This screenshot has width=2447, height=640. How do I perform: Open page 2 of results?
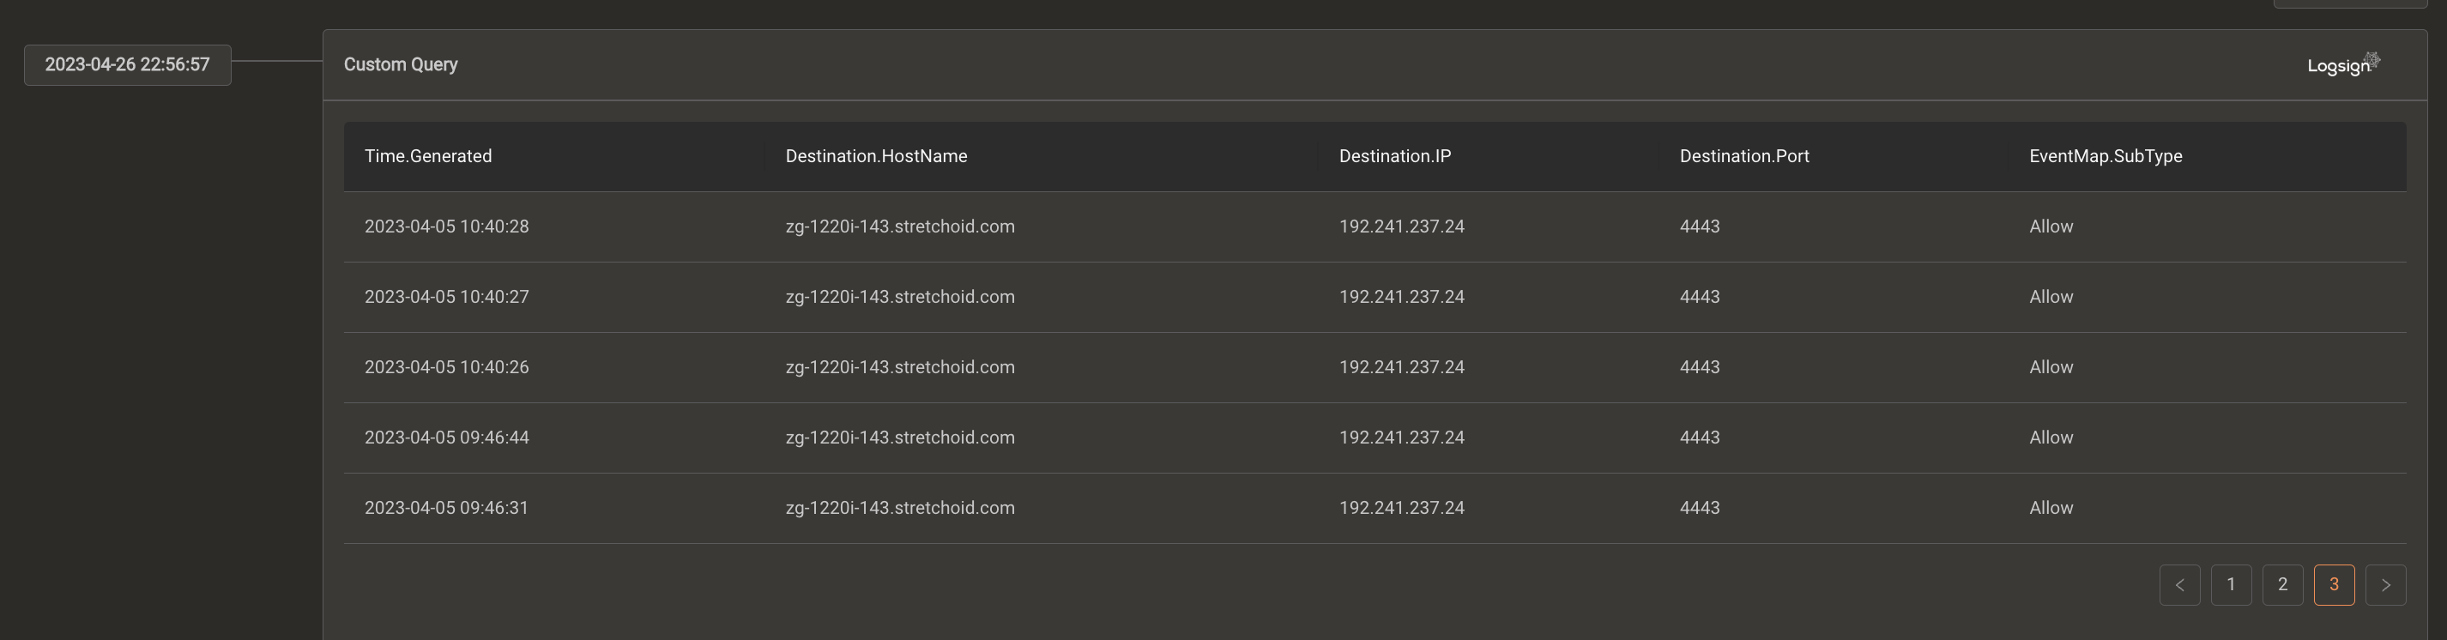pos(2281,585)
